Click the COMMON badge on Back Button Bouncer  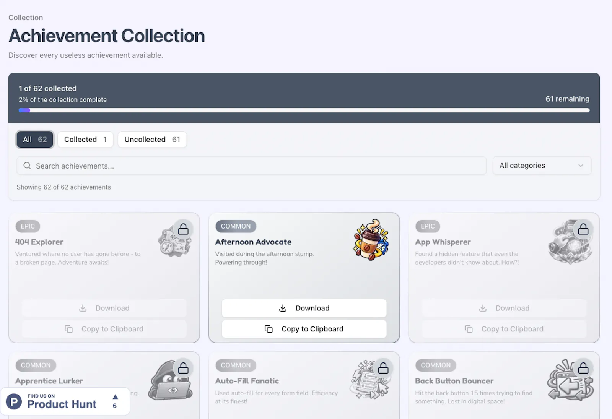(436, 365)
